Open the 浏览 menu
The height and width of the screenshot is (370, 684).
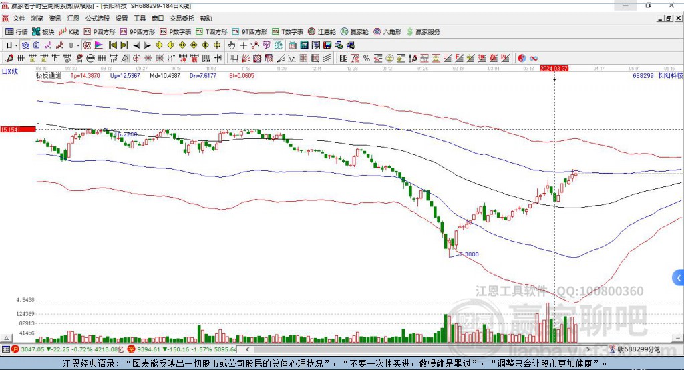point(37,18)
